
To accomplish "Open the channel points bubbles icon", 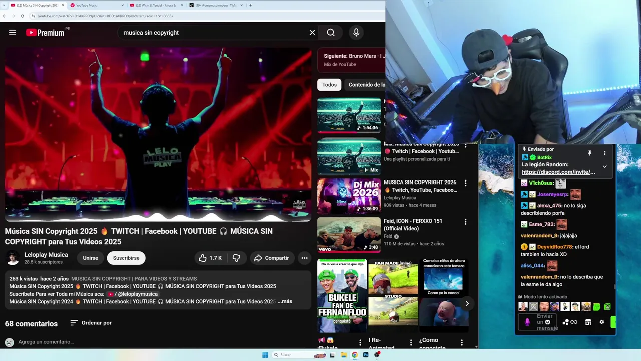I will pos(565,322).
